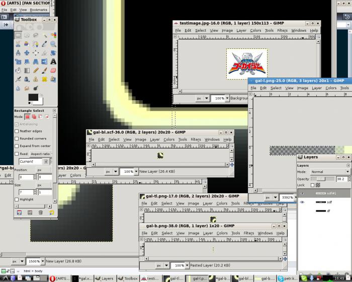Click the foreground color swatch in Toolbox
352x282 pixels.
(x=33, y=97)
